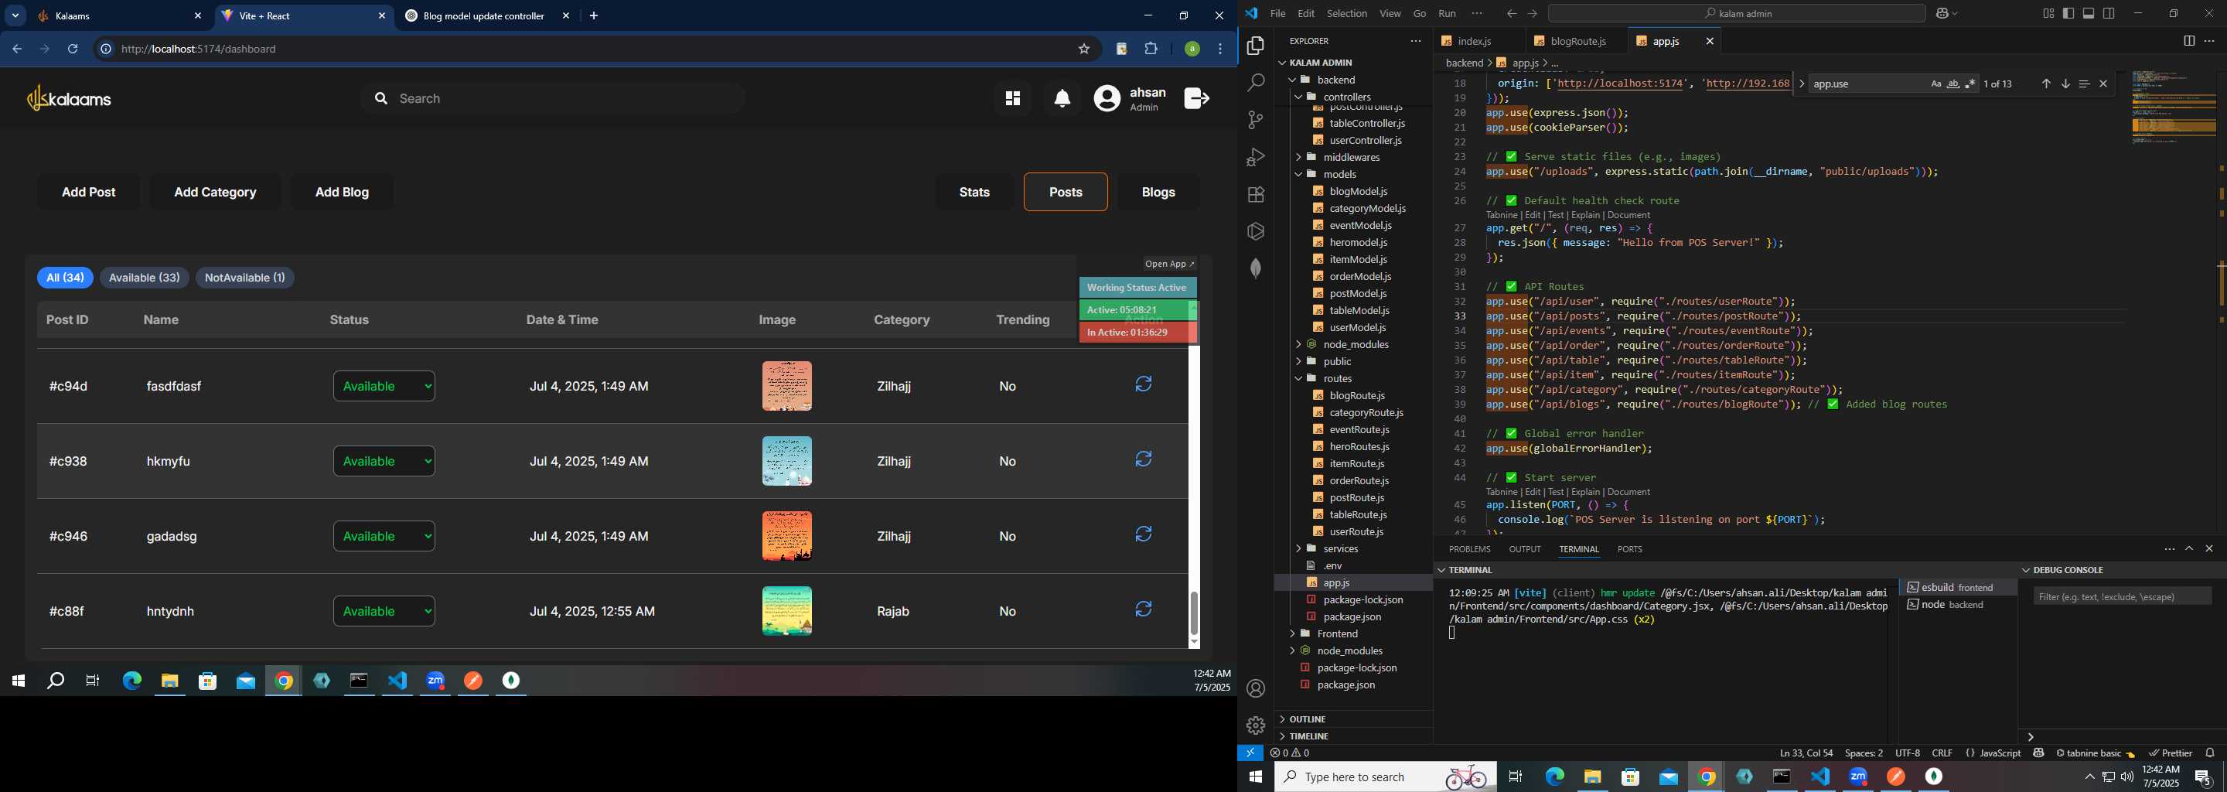Toggle the primary side bar layout button
This screenshot has width=2227, height=792.
click(x=2068, y=14)
